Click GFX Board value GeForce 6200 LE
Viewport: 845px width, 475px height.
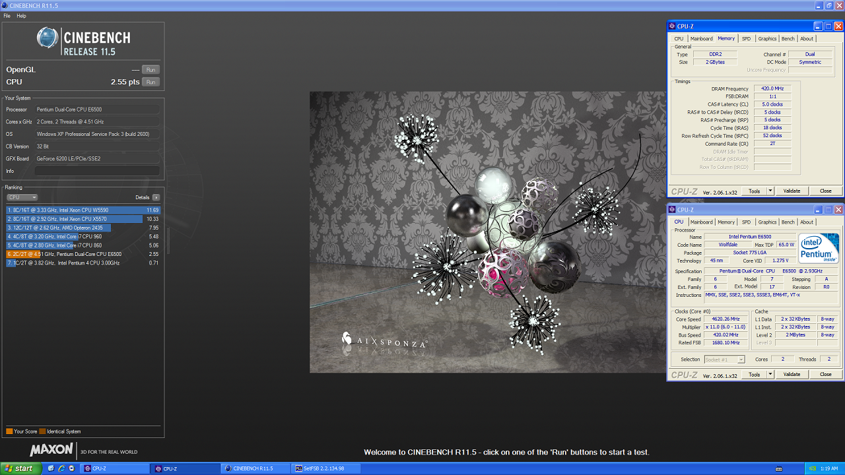click(x=97, y=158)
